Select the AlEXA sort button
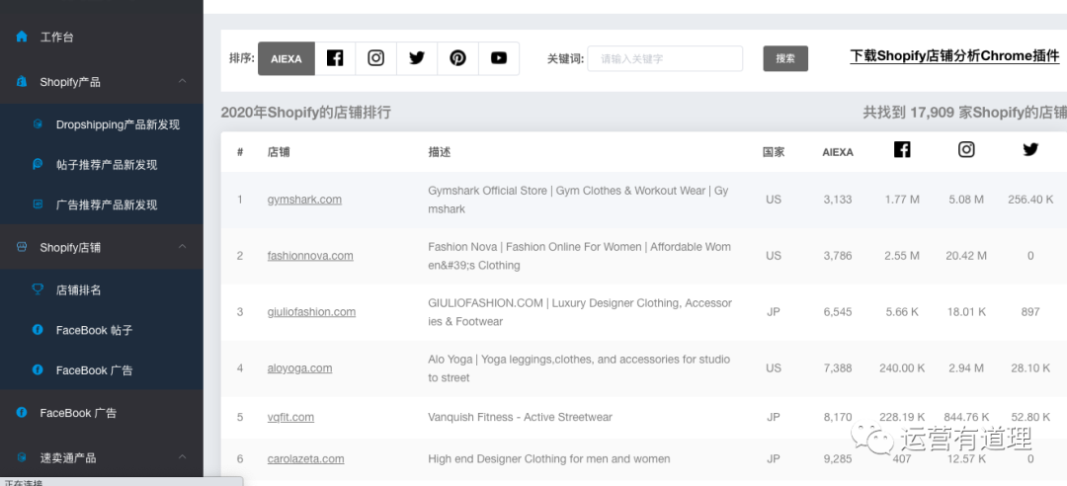 tap(287, 58)
